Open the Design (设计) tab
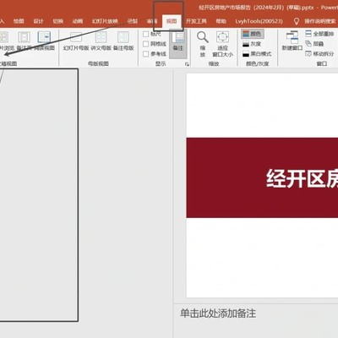The width and height of the screenshot is (338, 338). pos(38,21)
